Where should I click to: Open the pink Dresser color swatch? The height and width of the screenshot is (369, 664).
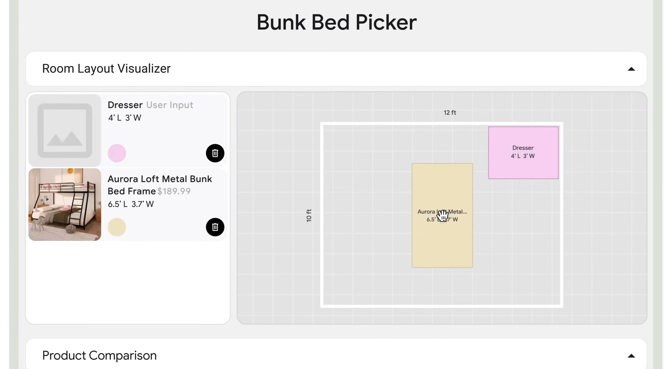click(117, 153)
